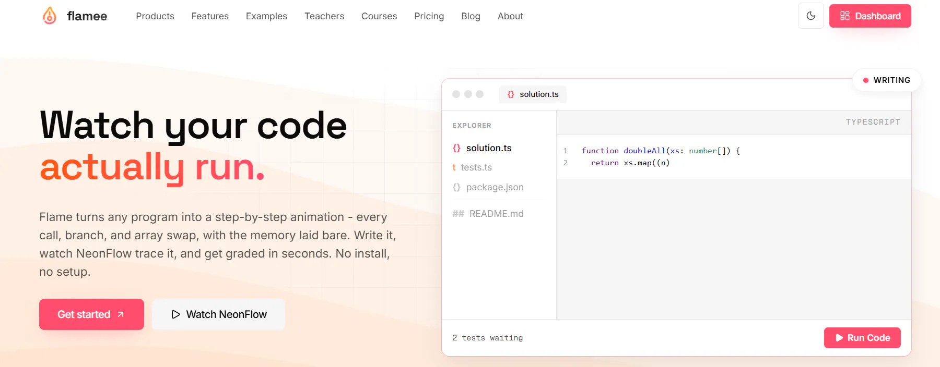The width and height of the screenshot is (940, 367).
Task: Visit the Blog nav link
Action: coord(471,16)
